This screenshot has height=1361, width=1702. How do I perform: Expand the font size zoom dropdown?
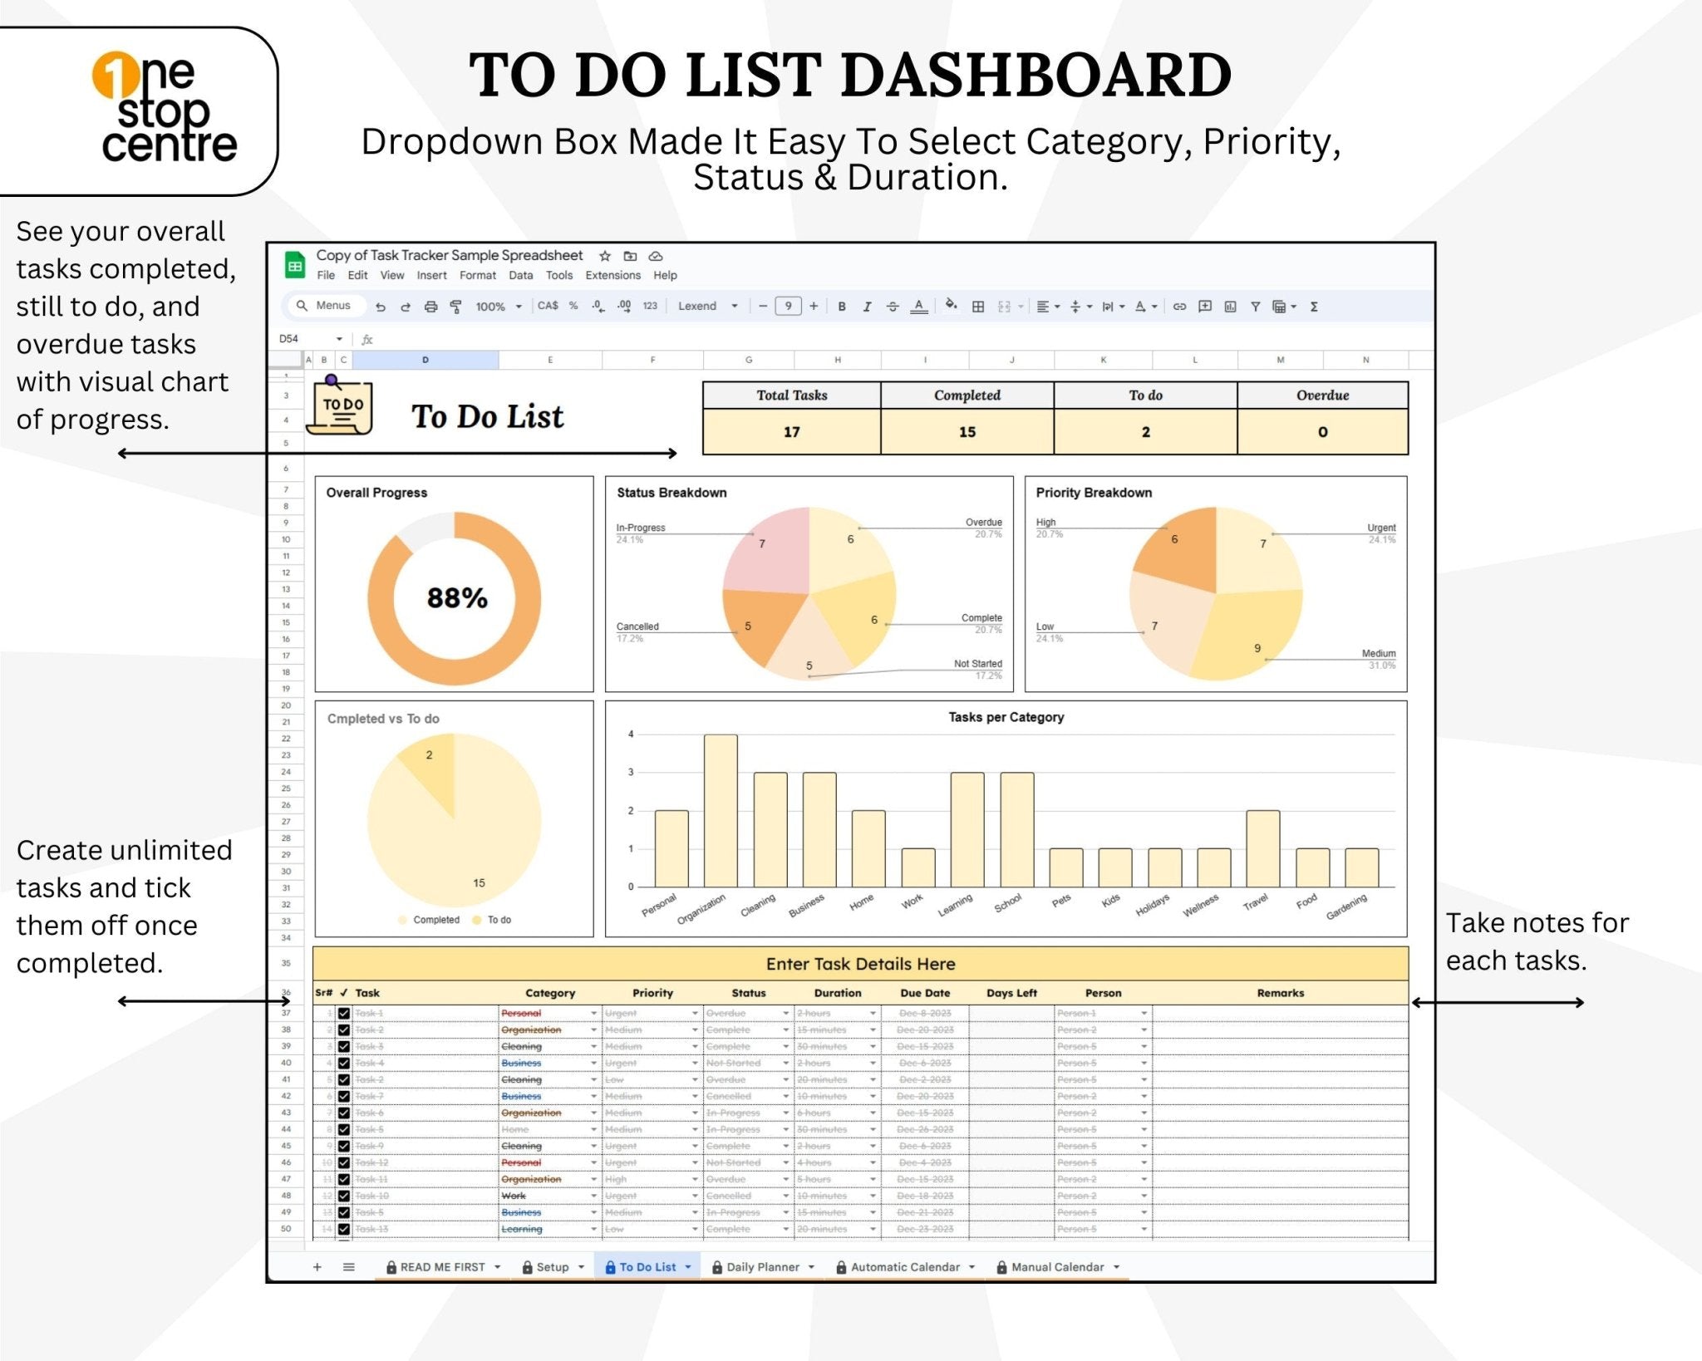click(x=519, y=306)
